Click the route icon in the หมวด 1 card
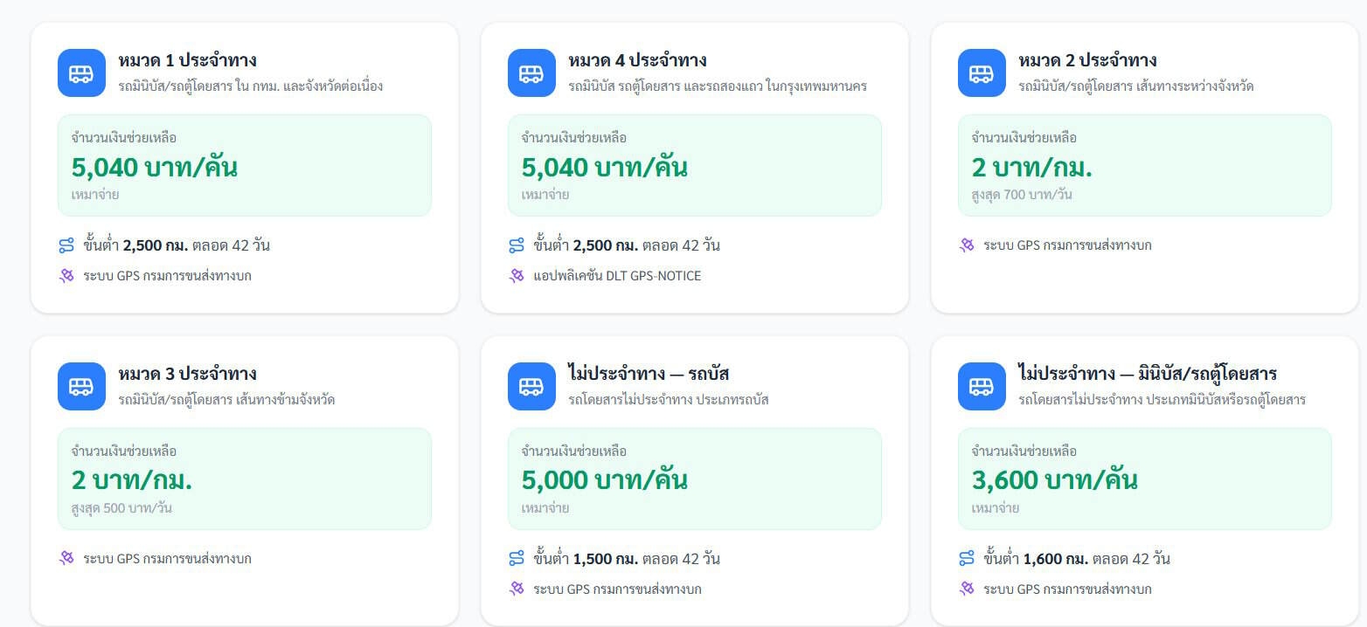The width and height of the screenshot is (1367, 627). [x=66, y=245]
